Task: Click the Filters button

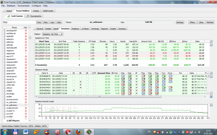Action: [192, 22]
